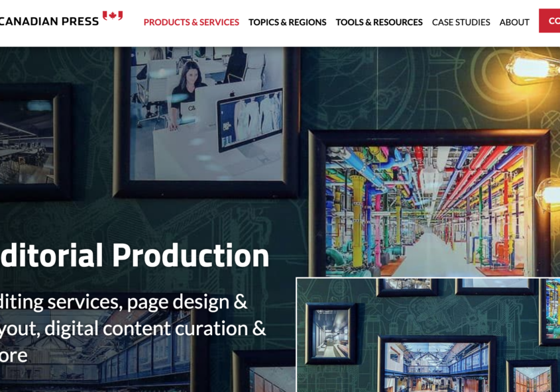The height and width of the screenshot is (392, 560).
Task: Click the maple leaf flag icon
Action: point(113,16)
